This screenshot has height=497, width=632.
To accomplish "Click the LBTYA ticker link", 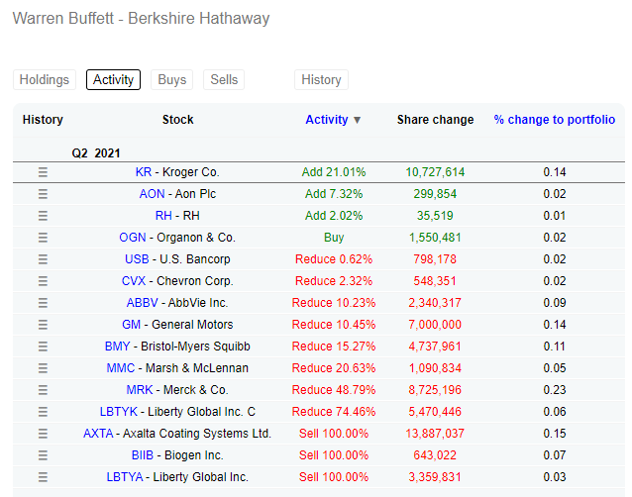I will coord(125,477).
